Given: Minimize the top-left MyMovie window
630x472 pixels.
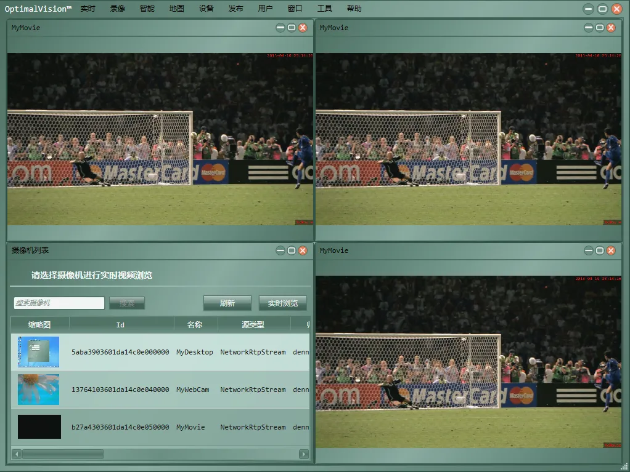Looking at the screenshot, I should pyautogui.click(x=280, y=28).
